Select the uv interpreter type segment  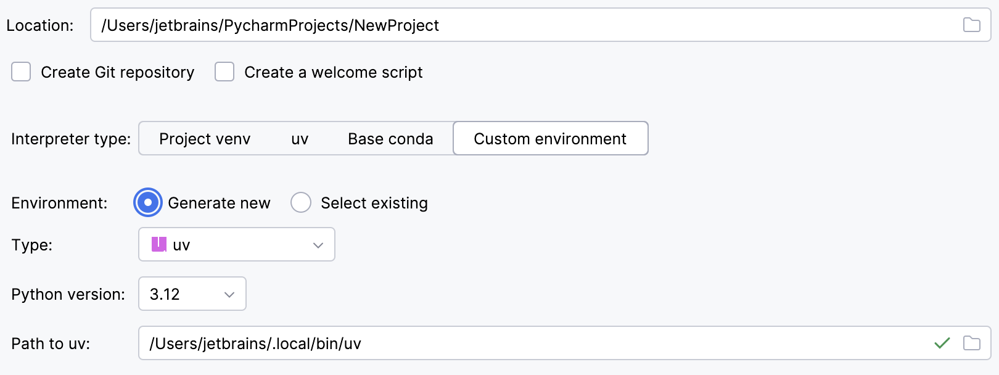click(x=300, y=139)
